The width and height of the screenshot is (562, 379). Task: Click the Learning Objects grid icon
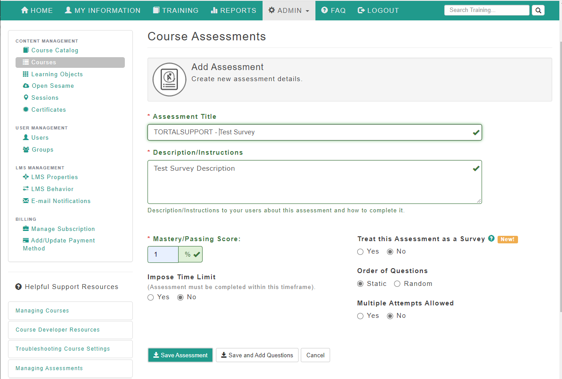[x=26, y=74]
